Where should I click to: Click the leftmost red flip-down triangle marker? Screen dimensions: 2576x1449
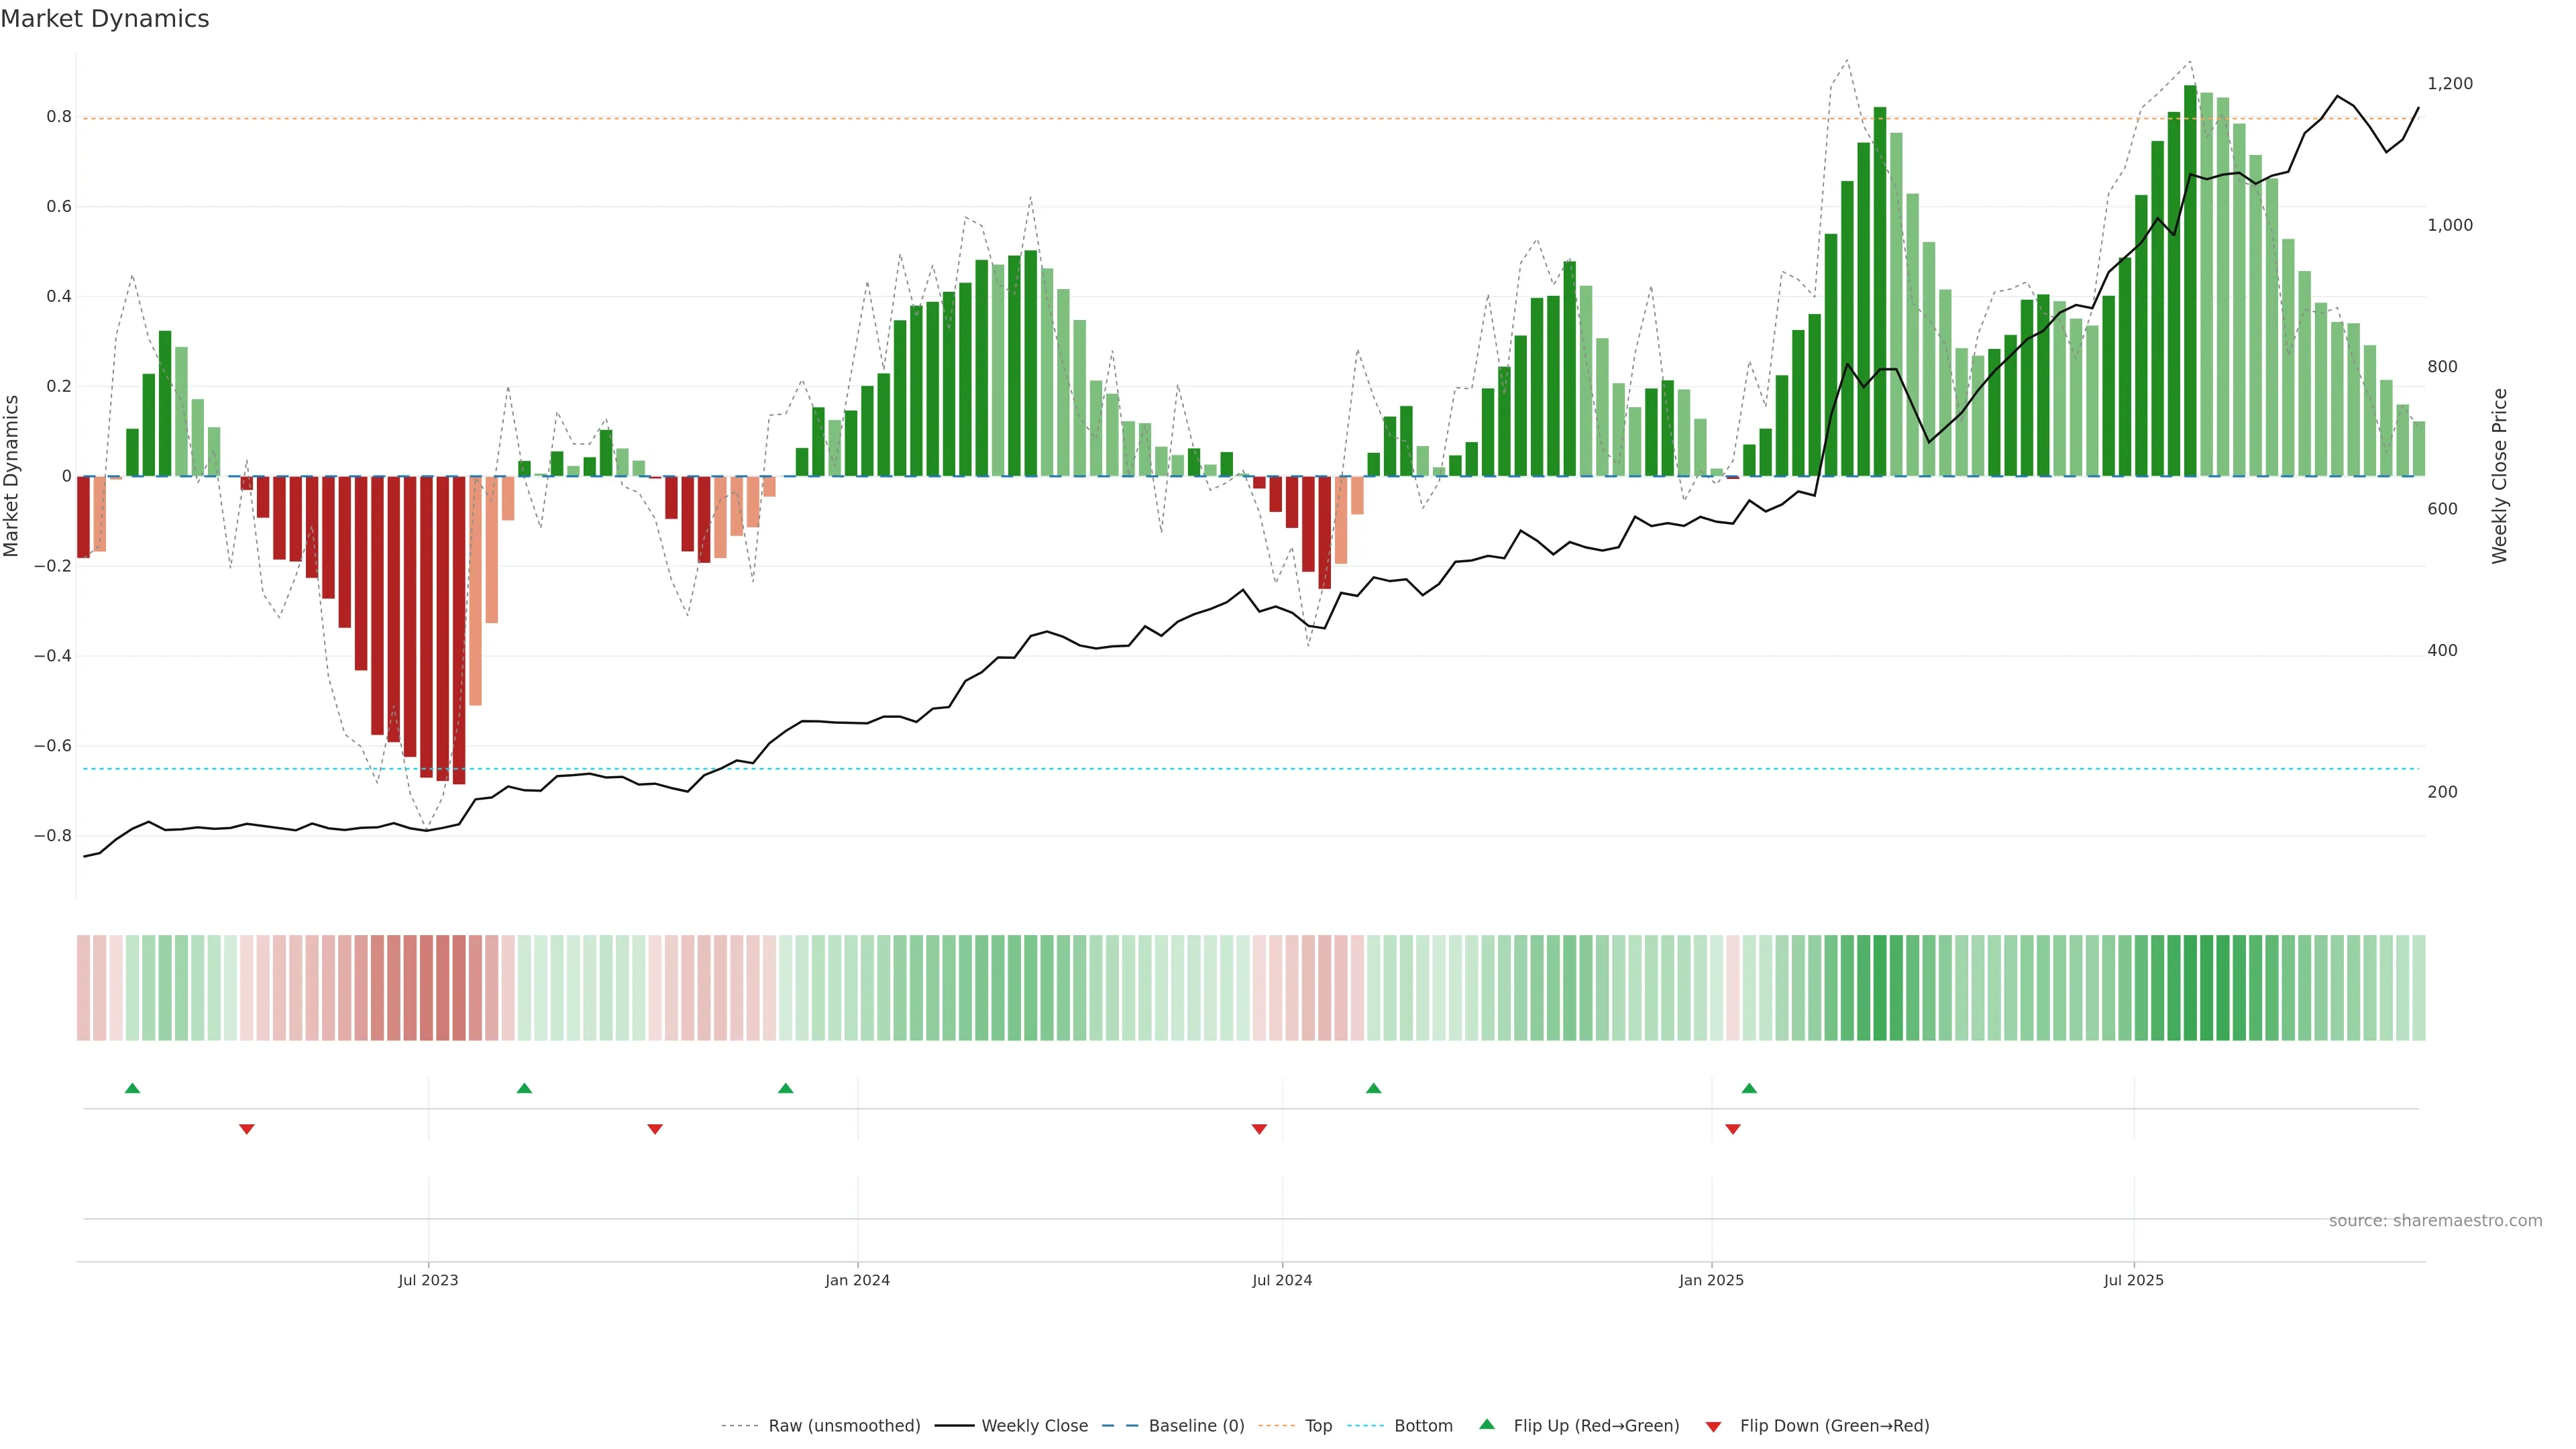tap(247, 1129)
